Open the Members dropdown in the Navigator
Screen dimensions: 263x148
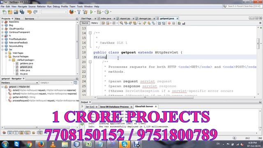[20, 83]
